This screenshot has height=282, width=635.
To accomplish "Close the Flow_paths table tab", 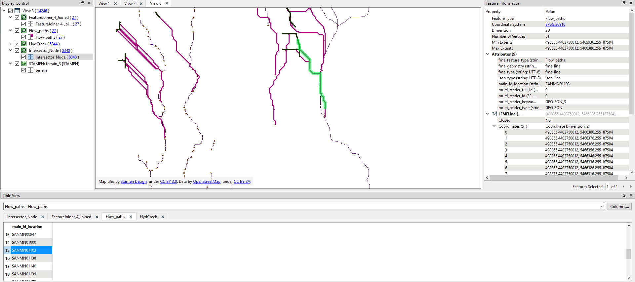I will 131,217.
